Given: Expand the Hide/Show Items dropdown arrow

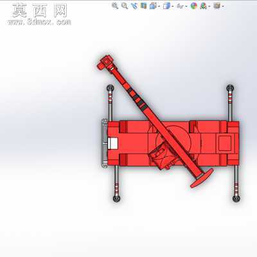Looking at the screenshot, I should point(186,6).
